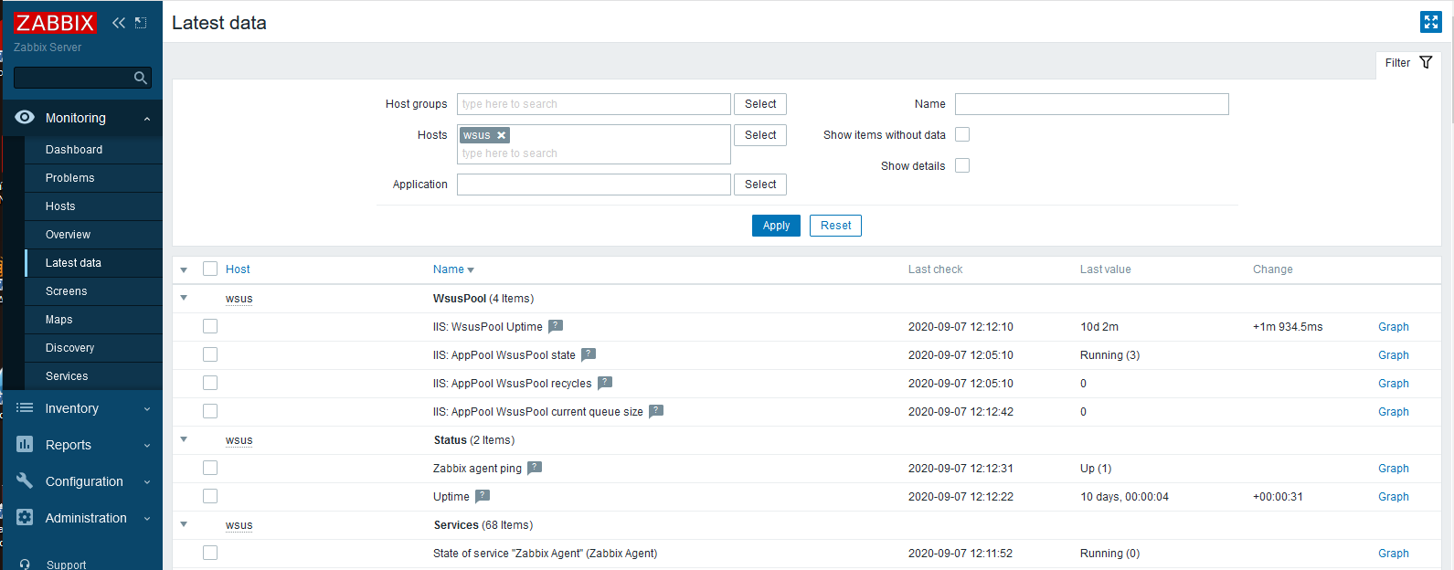This screenshot has width=1454, height=570.
Task: Click wsus host link in Status group
Action: coord(239,440)
